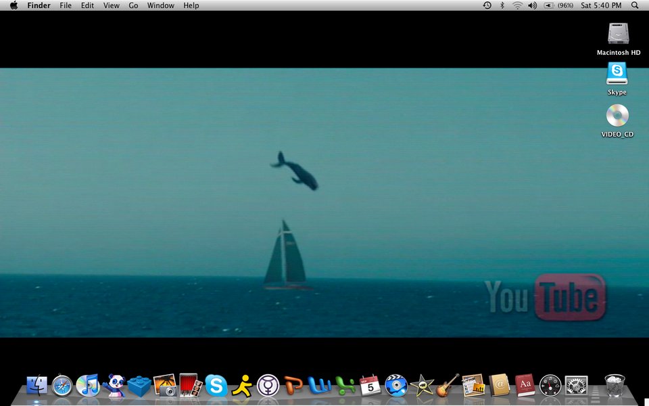The width and height of the screenshot is (649, 406).
Task: Open the Wi-Fi status menu
Action: [x=517, y=5]
